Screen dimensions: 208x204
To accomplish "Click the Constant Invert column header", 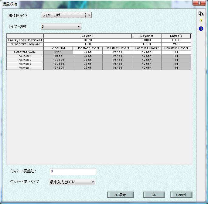I will pyautogui.click(x=88, y=48).
